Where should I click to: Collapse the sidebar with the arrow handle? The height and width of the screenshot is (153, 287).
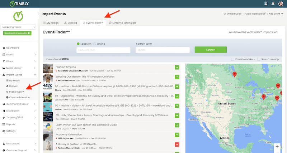(38, 14)
